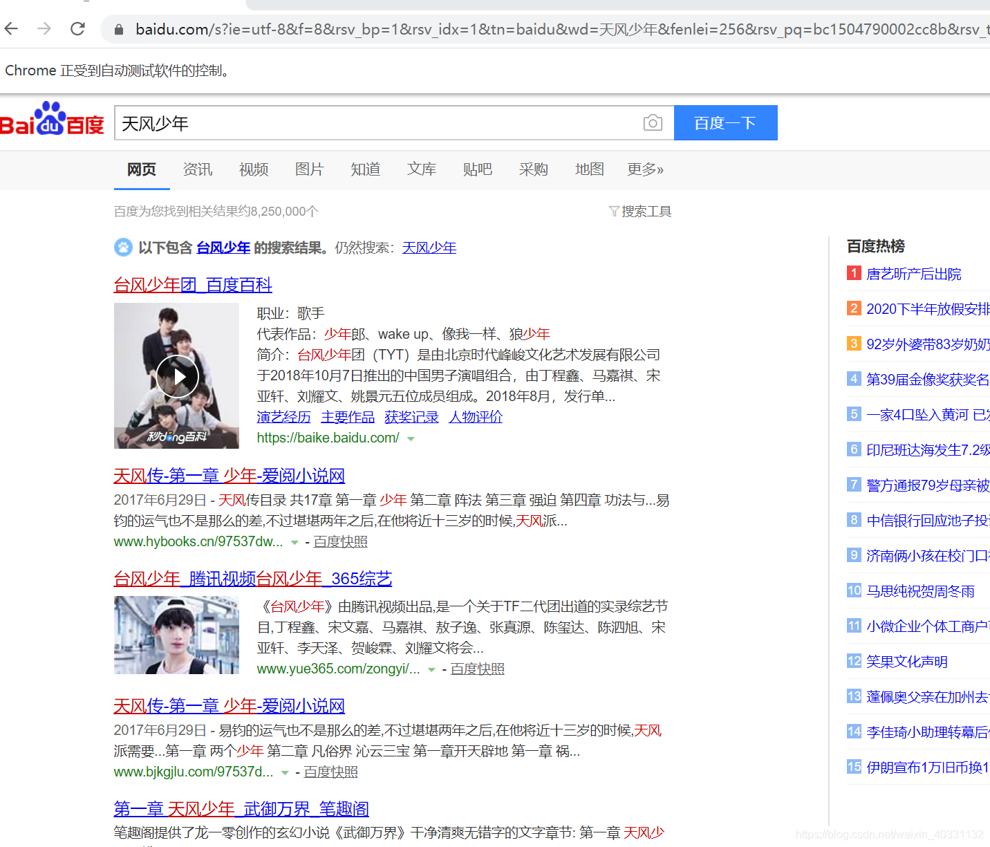
Task: Open hot item 李佳琦小助理转幕后
Action: pos(928,732)
